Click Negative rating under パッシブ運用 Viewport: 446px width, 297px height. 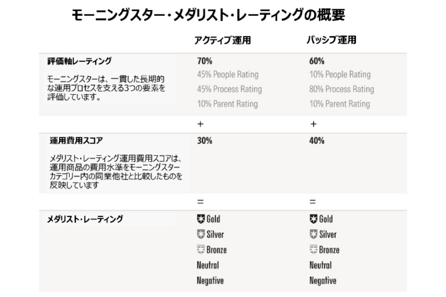tap(323, 281)
